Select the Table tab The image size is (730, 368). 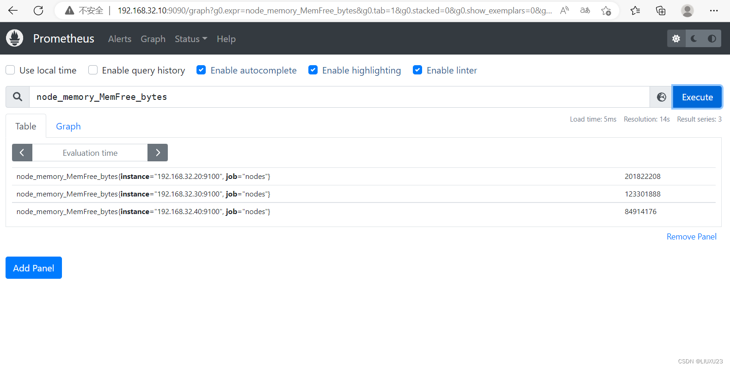point(26,126)
